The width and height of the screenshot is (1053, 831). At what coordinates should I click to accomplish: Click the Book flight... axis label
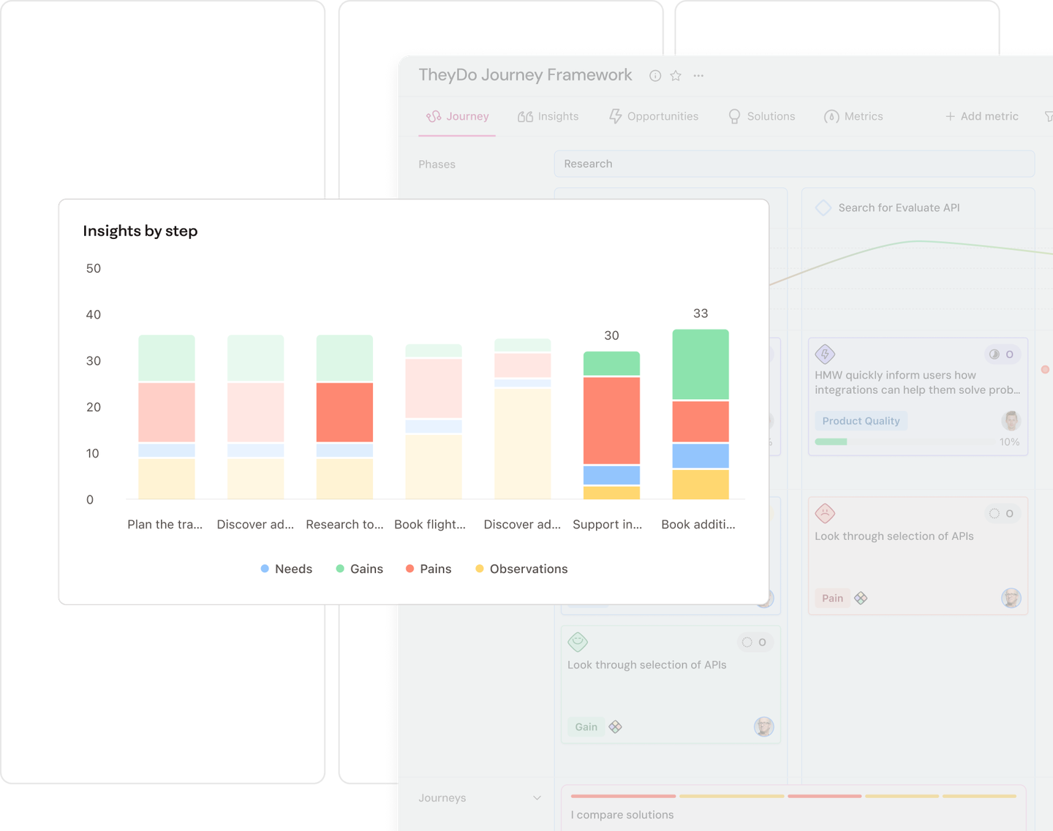[x=430, y=524]
